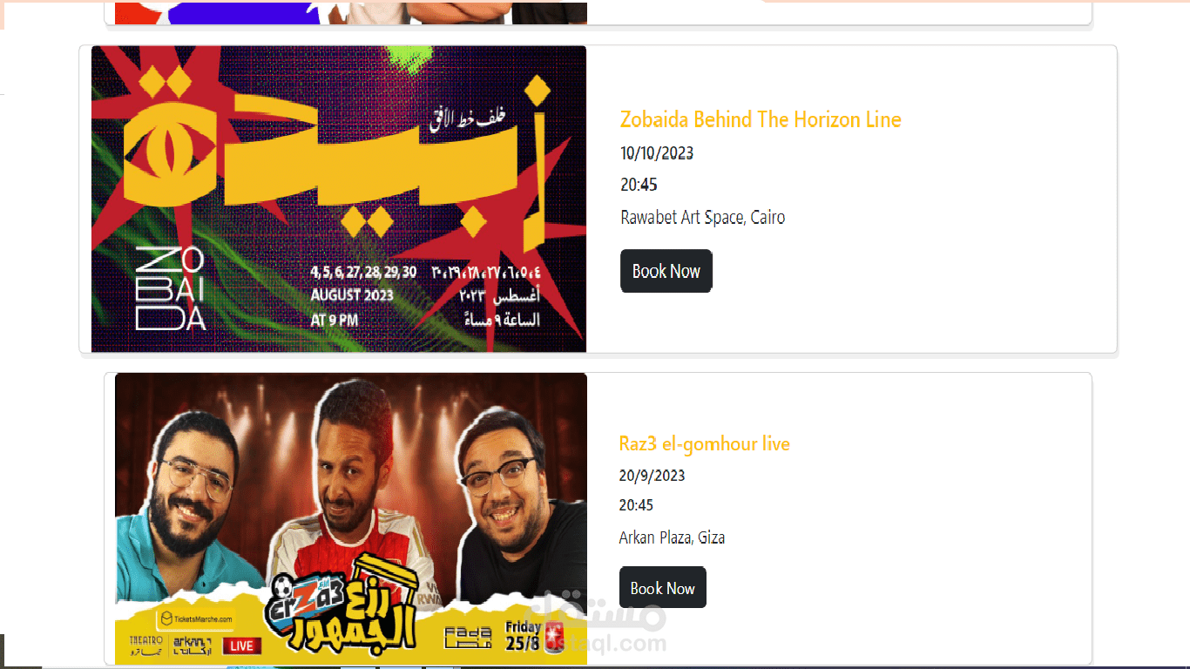Click the Friday 25/8 label on the poster
The height and width of the screenshot is (669, 1190).
[x=524, y=638]
